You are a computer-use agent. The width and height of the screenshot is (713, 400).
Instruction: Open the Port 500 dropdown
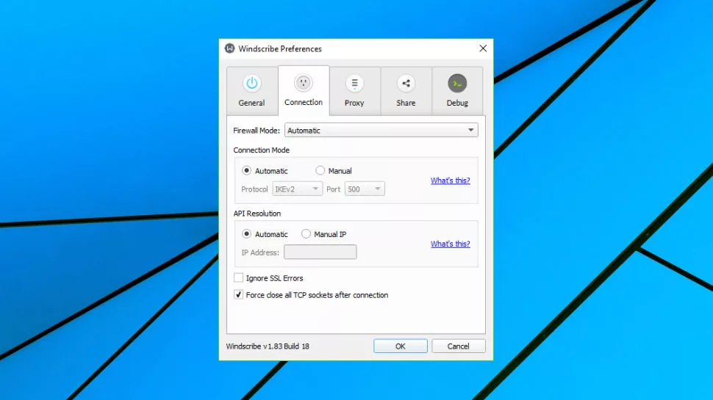click(x=365, y=189)
